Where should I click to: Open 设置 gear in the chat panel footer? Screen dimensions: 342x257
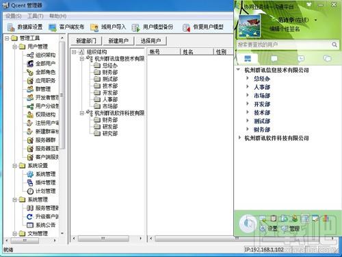(x=269, y=228)
